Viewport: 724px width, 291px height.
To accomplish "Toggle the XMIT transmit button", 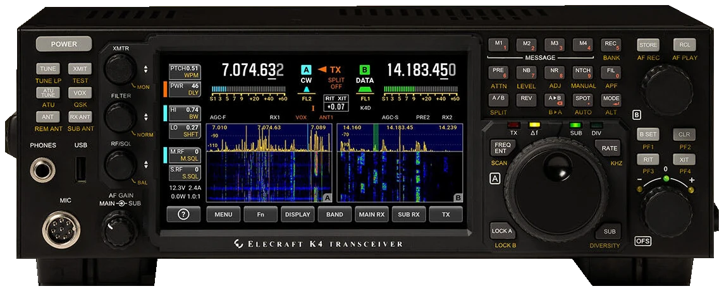I will 80,69.
